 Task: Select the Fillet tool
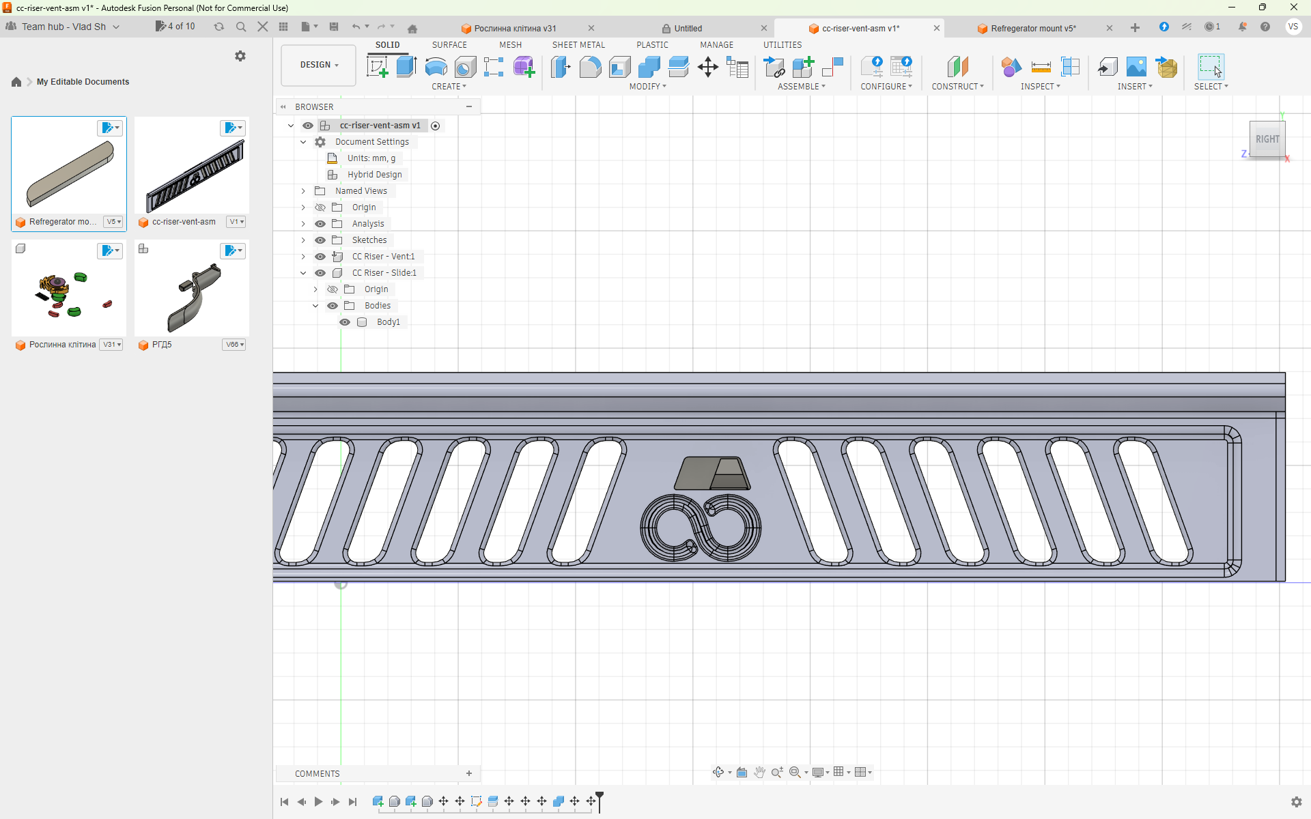(x=590, y=67)
